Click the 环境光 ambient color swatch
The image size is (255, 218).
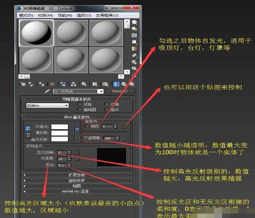tap(60, 127)
